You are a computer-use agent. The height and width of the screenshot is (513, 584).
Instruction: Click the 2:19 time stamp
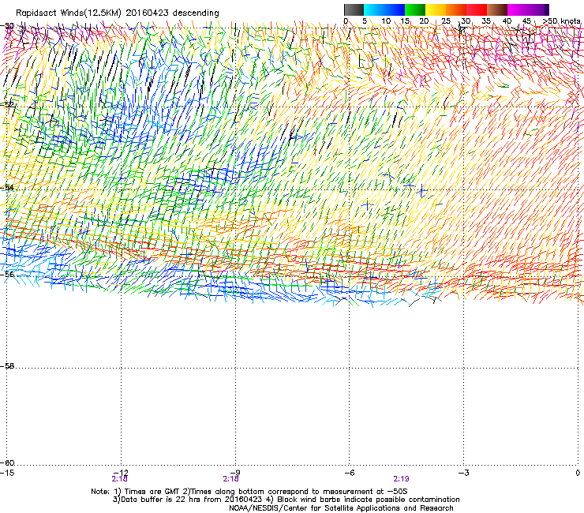[x=401, y=479]
